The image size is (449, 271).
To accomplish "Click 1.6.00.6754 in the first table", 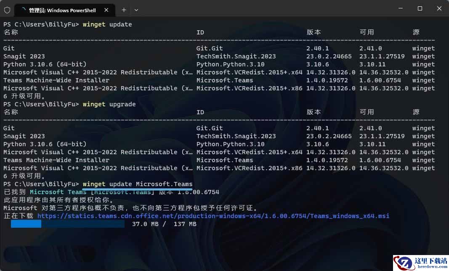I will pyautogui.click(x=380, y=80).
